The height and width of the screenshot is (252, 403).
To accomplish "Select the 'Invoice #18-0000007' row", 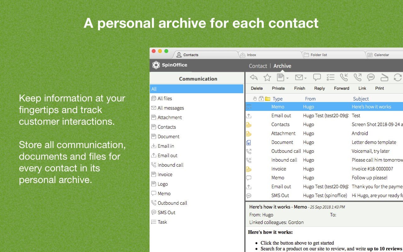I will (x=324, y=169).
